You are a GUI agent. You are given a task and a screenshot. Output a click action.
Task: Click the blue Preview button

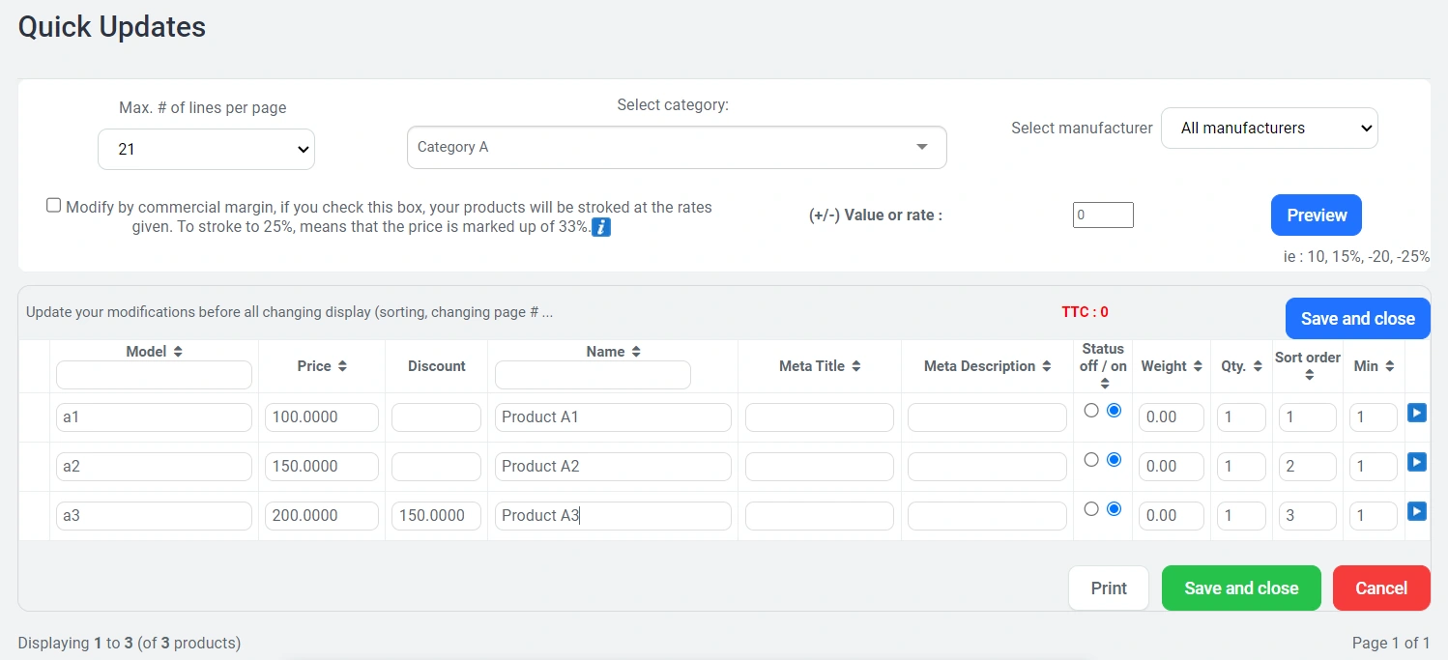point(1316,215)
